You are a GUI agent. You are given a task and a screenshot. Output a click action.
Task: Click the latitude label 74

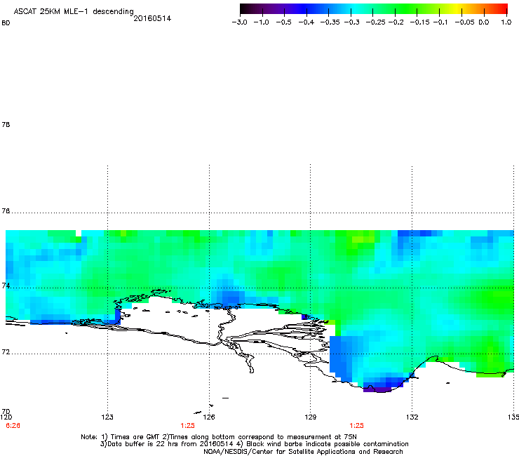6,286
